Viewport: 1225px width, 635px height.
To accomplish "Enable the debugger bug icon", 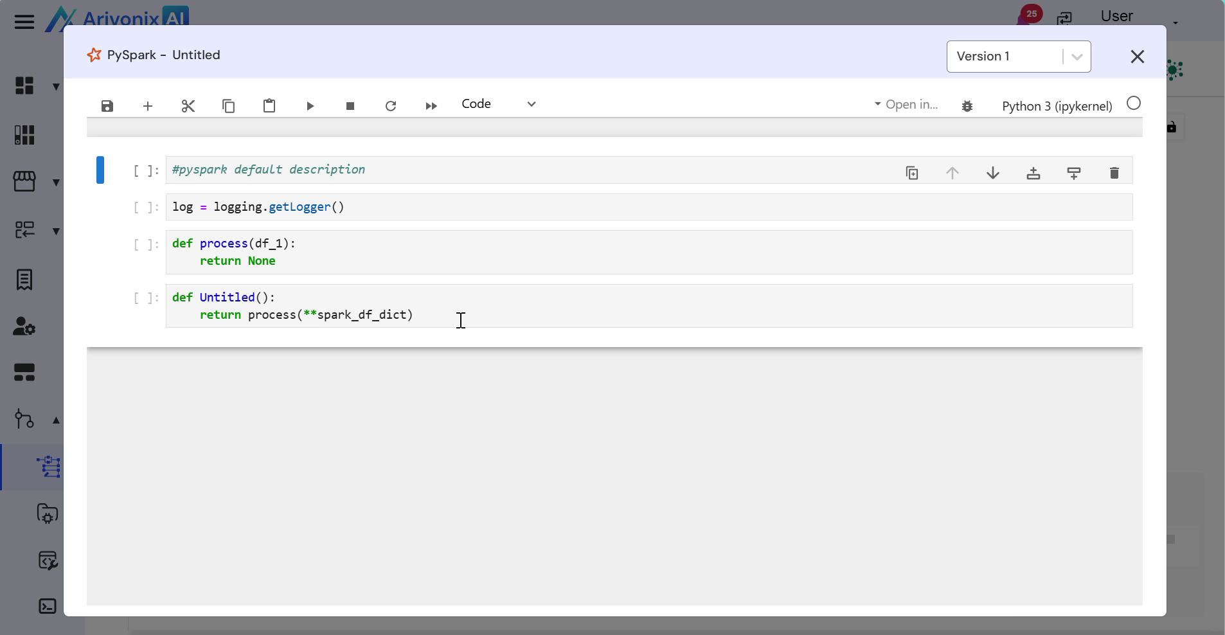I will pos(967,106).
